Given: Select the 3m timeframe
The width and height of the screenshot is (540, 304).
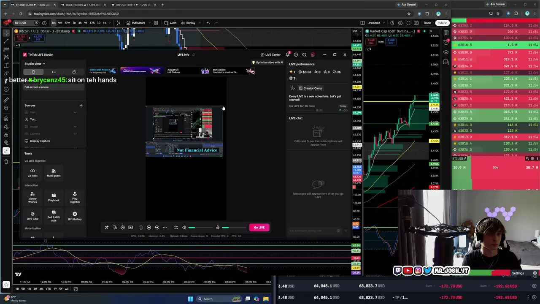Looking at the screenshot, I should click(54, 23).
